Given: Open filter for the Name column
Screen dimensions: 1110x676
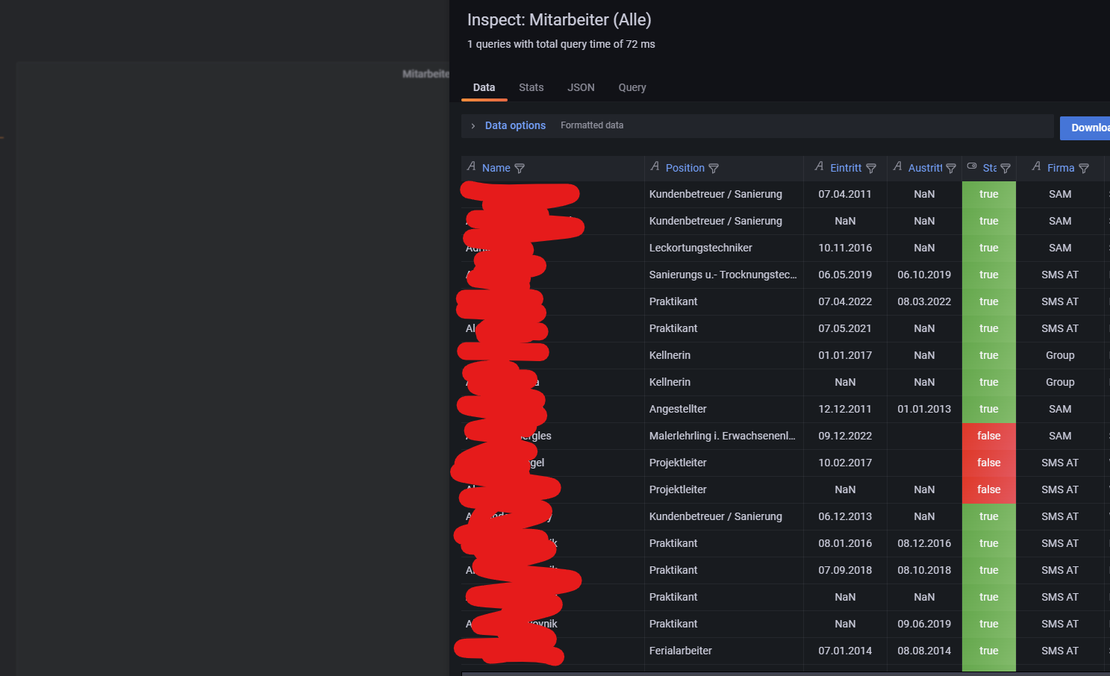Looking at the screenshot, I should [520, 168].
